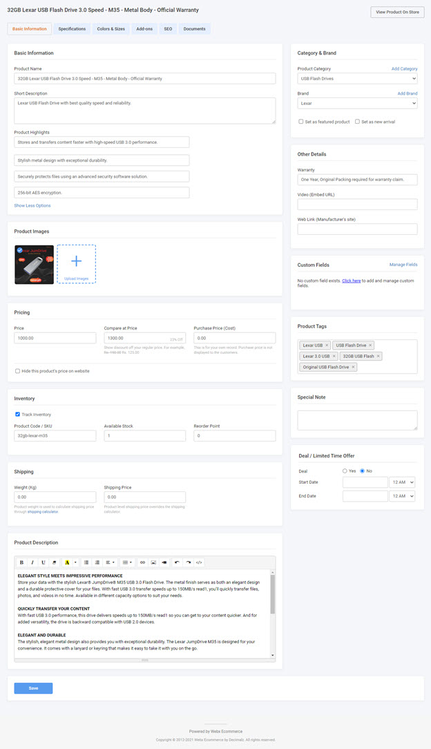Screen dimensions: 431x749
Task: Insert an ordered numbered list
Action: 97,562
